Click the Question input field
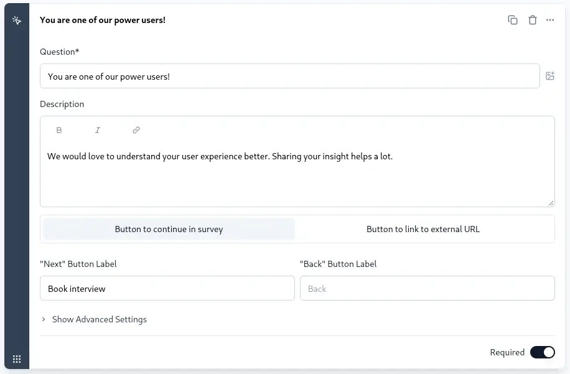570x374 pixels. [x=290, y=76]
